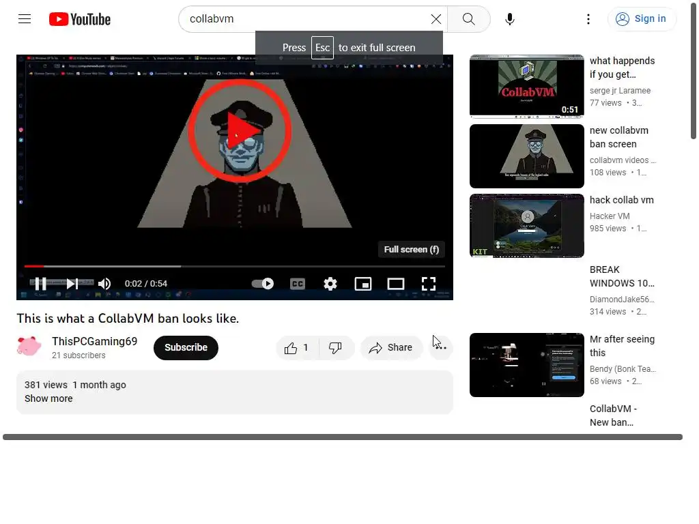Pause the video
The height and width of the screenshot is (524, 699).
[x=40, y=283]
